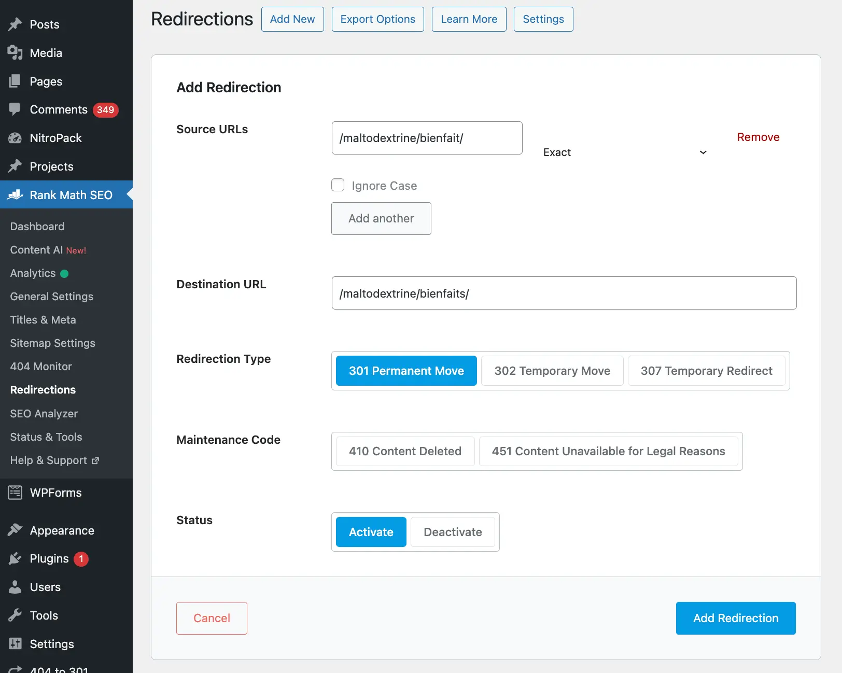Expand the Exact match type dropdown
The height and width of the screenshot is (673, 842).
624,152
